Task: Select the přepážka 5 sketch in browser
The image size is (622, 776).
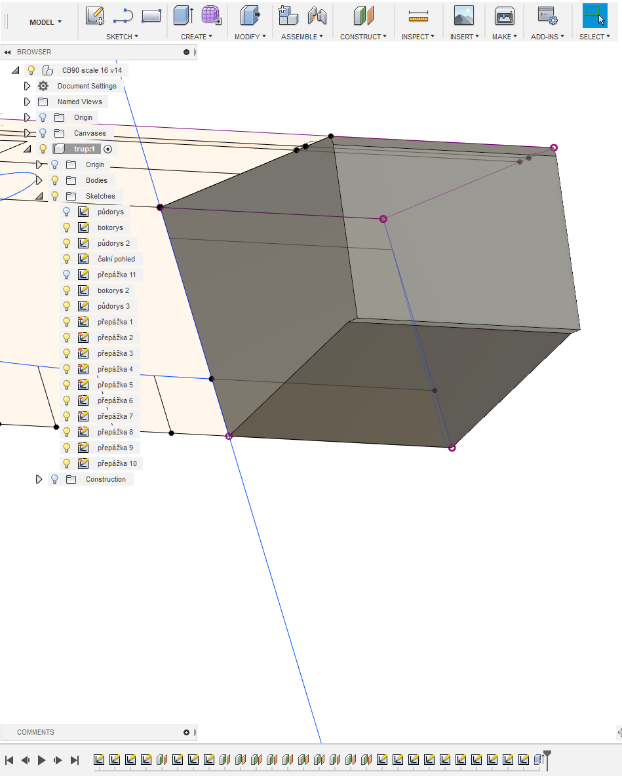Action: click(115, 385)
